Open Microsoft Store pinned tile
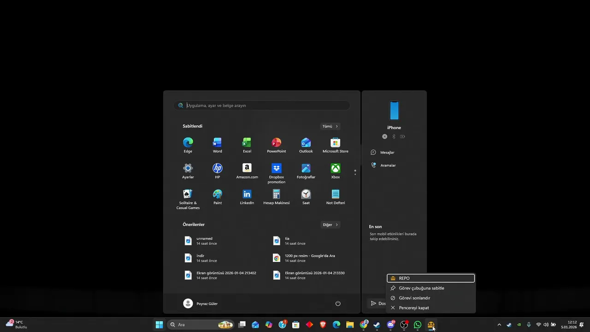This screenshot has height=332, width=590. [336, 145]
